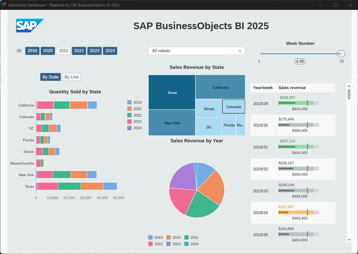Click the 2024 swatch in the pie chart legend
358x254 pixels.
pos(186,244)
